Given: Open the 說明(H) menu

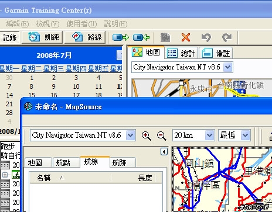Looking at the screenshot, I should tap(115, 24).
